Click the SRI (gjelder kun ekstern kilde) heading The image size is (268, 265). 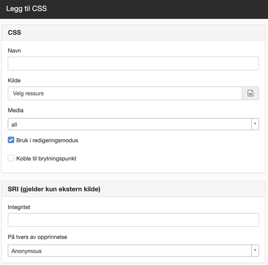pos(54,189)
